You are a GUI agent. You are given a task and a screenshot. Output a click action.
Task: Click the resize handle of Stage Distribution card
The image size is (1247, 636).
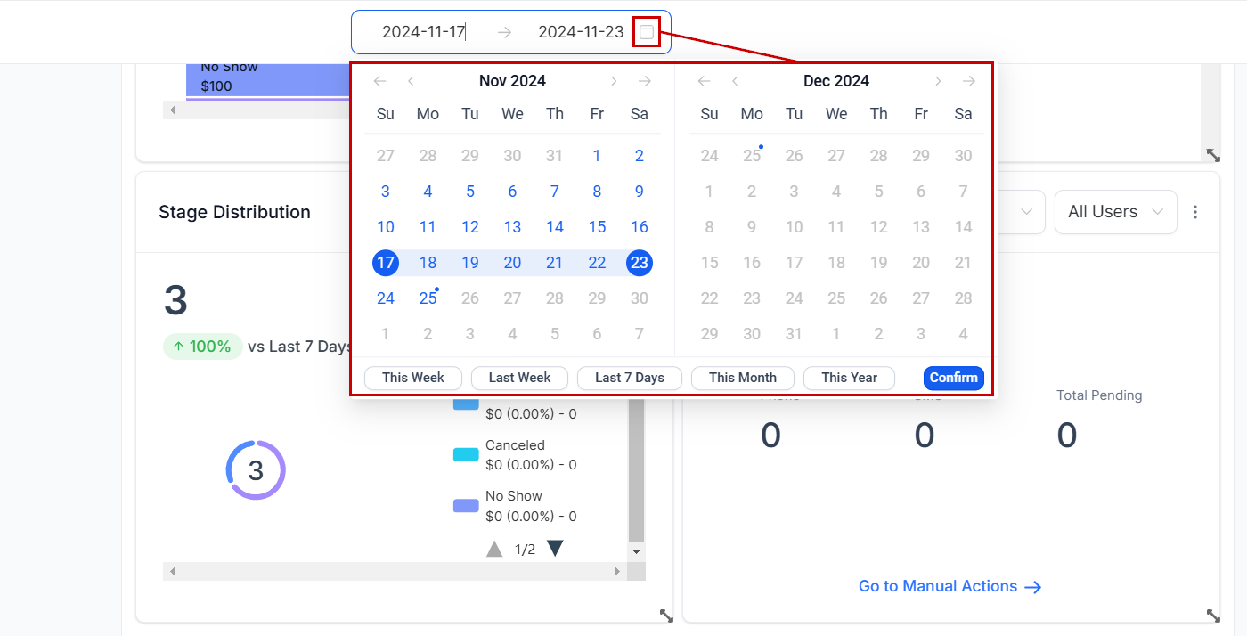coord(665,615)
